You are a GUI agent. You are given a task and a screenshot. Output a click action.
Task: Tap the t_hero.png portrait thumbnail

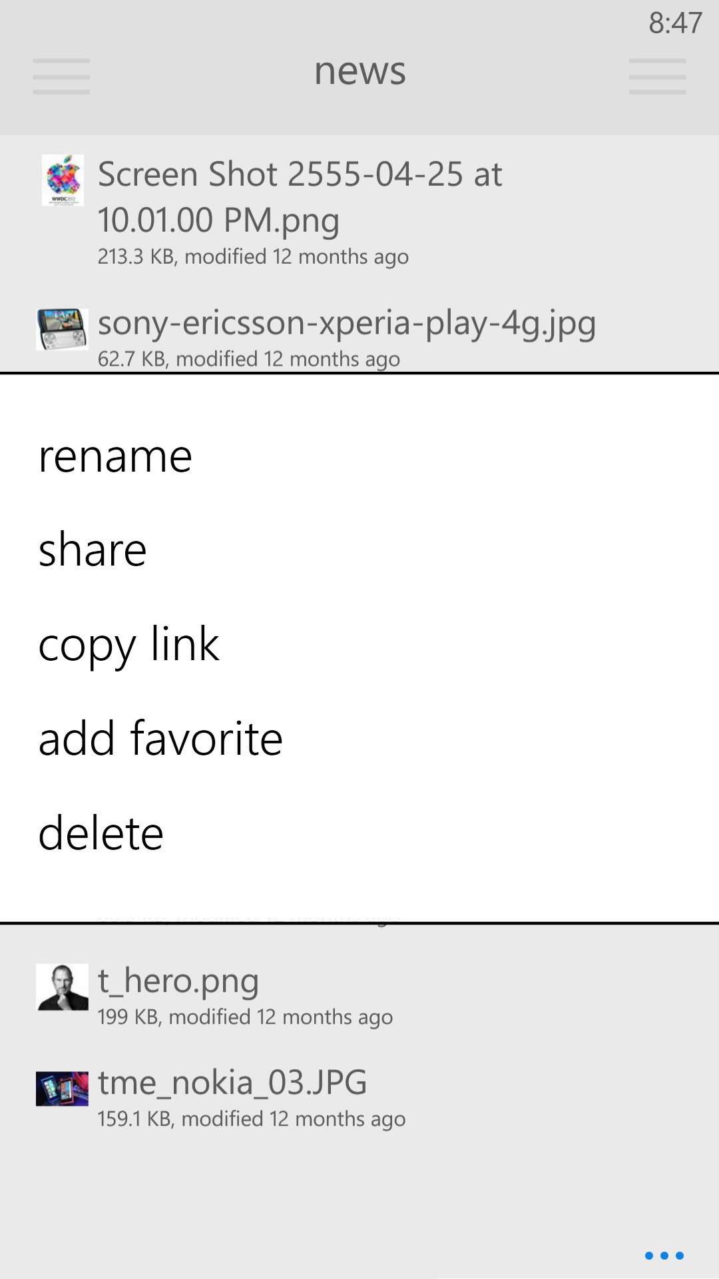click(x=62, y=987)
